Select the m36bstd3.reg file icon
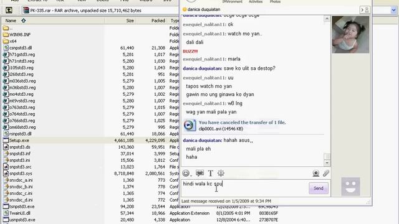The height and width of the screenshot is (224, 399). (6, 87)
